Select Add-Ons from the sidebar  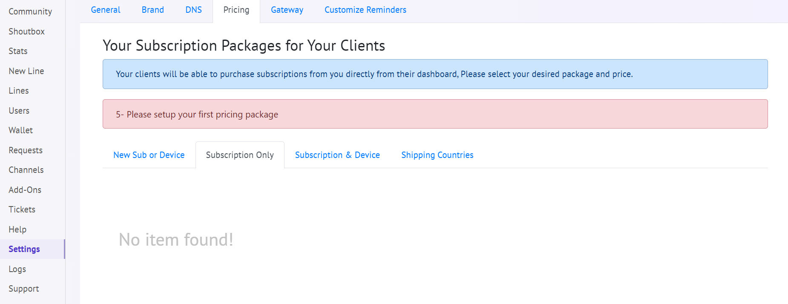tap(25, 190)
